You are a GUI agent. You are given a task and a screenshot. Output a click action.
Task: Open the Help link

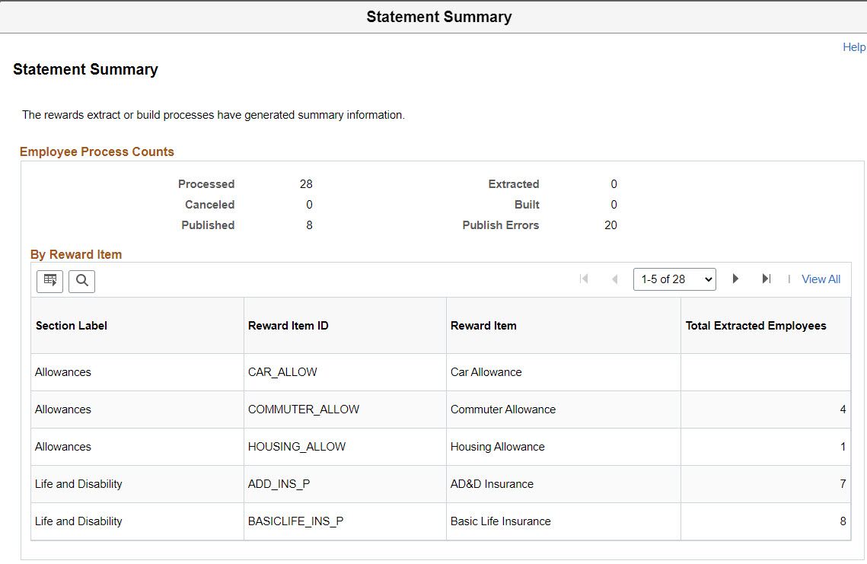click(x=854, y=47)
